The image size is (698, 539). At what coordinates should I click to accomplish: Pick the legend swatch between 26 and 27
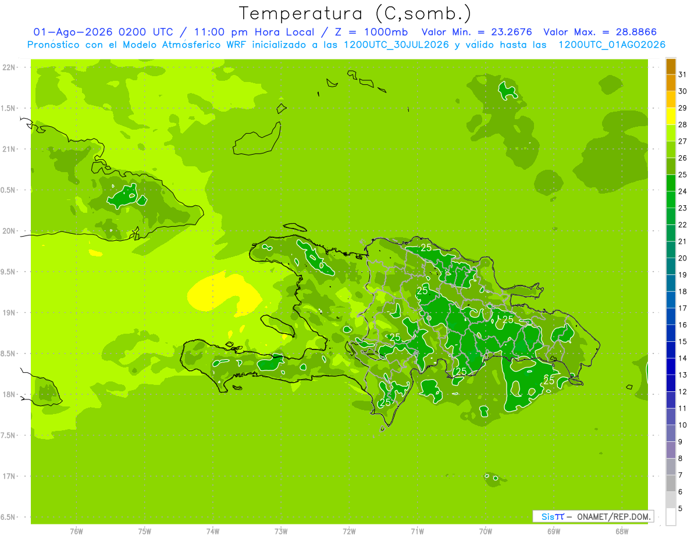tap(671, 150)
